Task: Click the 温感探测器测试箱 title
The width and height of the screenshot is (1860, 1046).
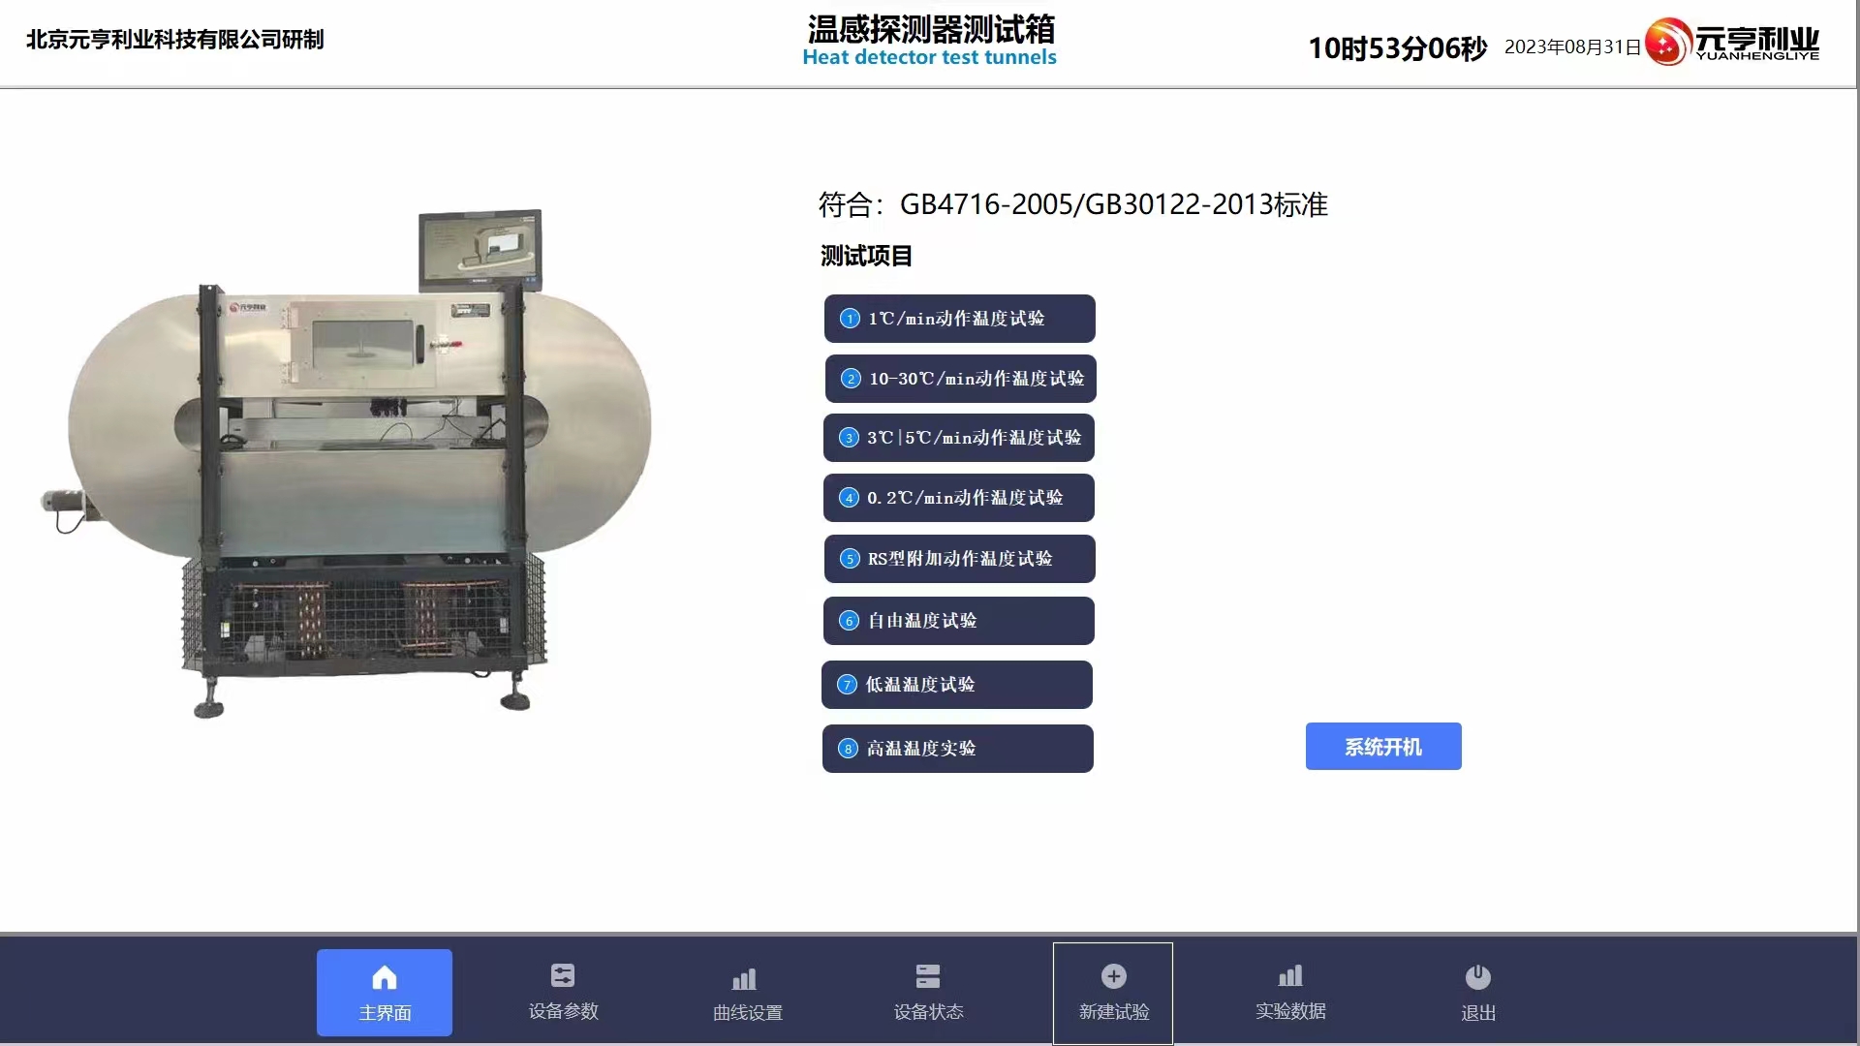Action: (x=931, y=29)
